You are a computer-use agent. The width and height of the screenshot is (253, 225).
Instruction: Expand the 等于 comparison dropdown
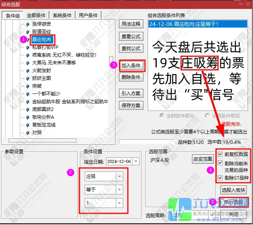(119, 190)
